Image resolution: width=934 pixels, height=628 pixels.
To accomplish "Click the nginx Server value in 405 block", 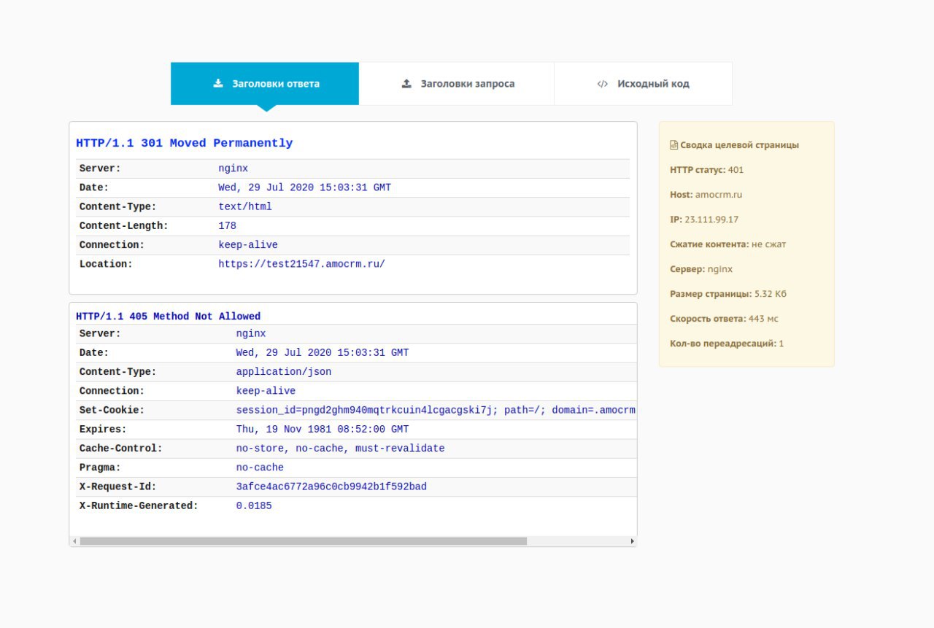I will 251,334.
